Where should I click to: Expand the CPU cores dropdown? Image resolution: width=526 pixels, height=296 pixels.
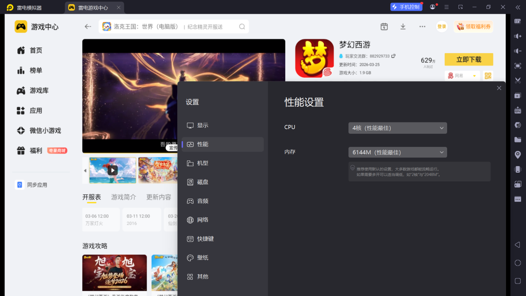[398, 128]
